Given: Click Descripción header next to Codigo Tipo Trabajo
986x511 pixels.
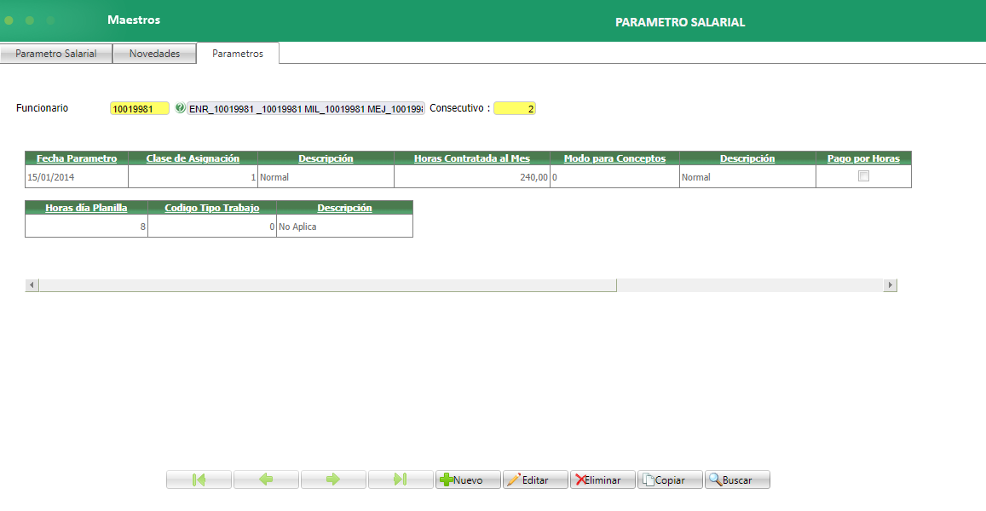Looking at the screenshot, I should 344,208.
